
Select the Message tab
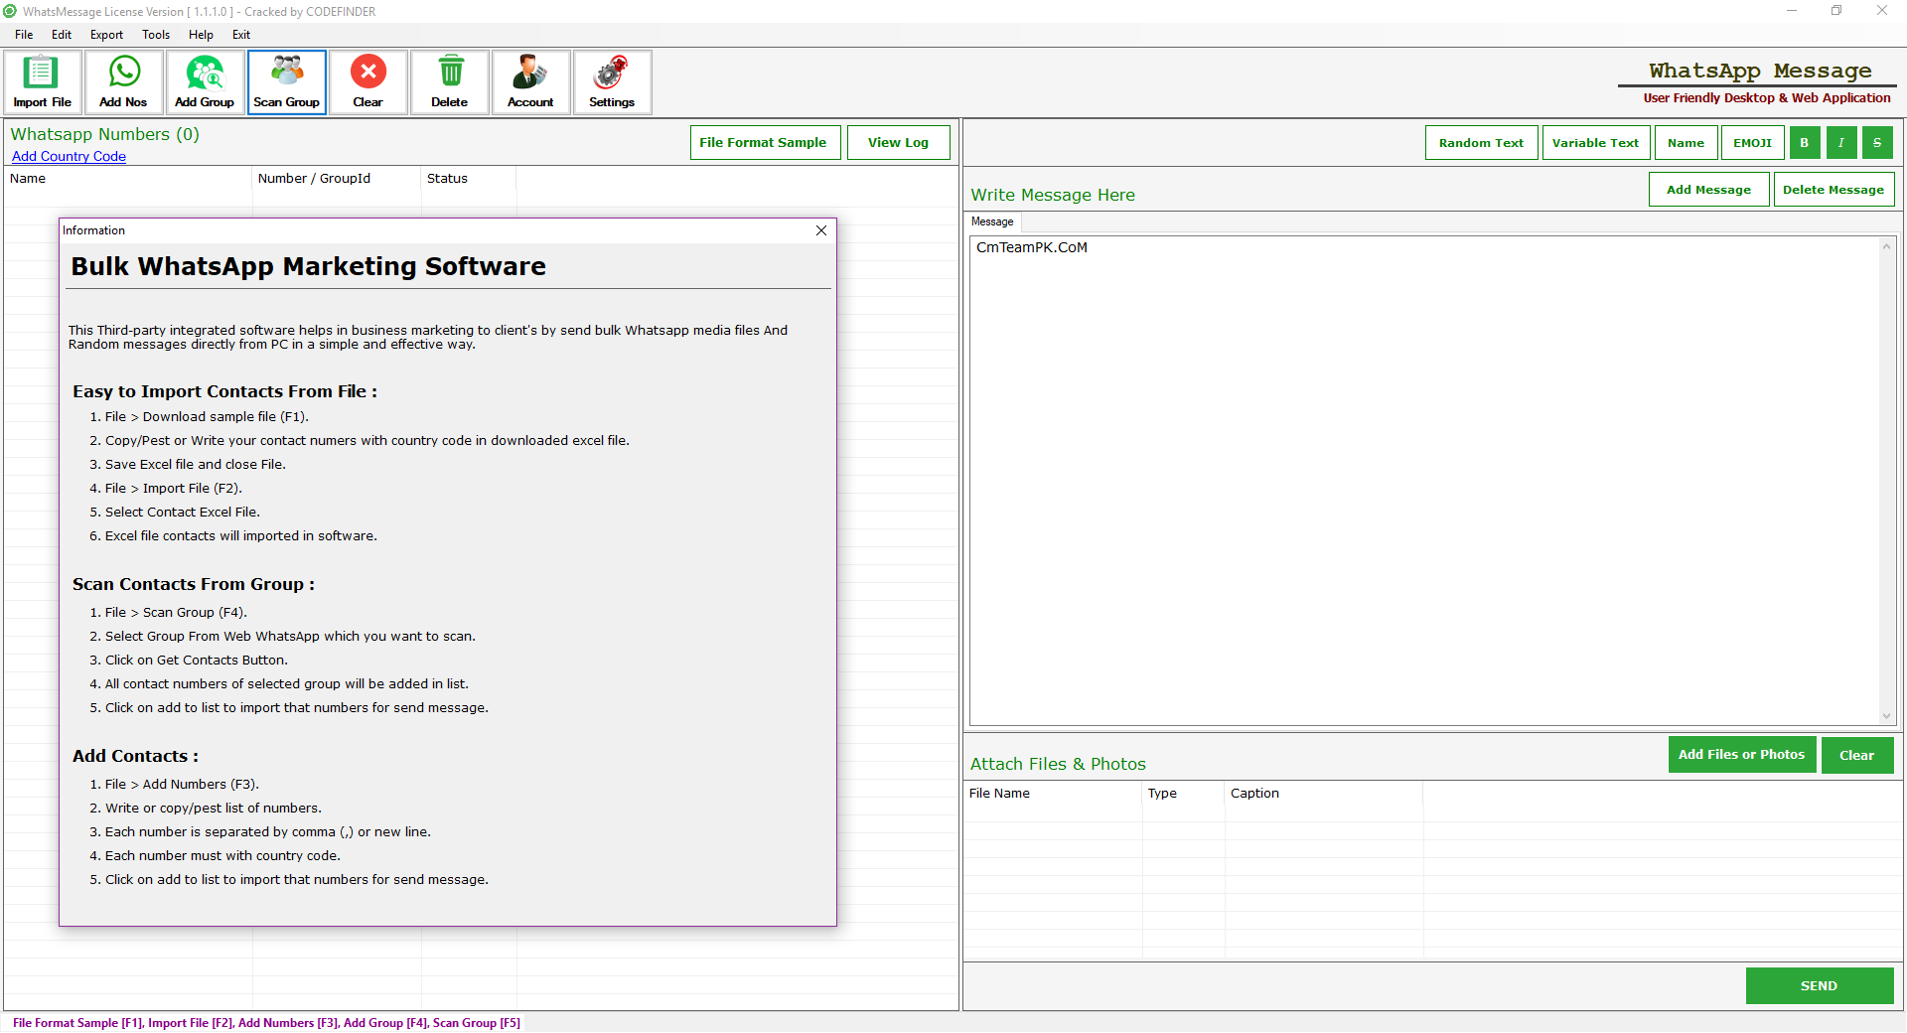click(x=992, y=221)
